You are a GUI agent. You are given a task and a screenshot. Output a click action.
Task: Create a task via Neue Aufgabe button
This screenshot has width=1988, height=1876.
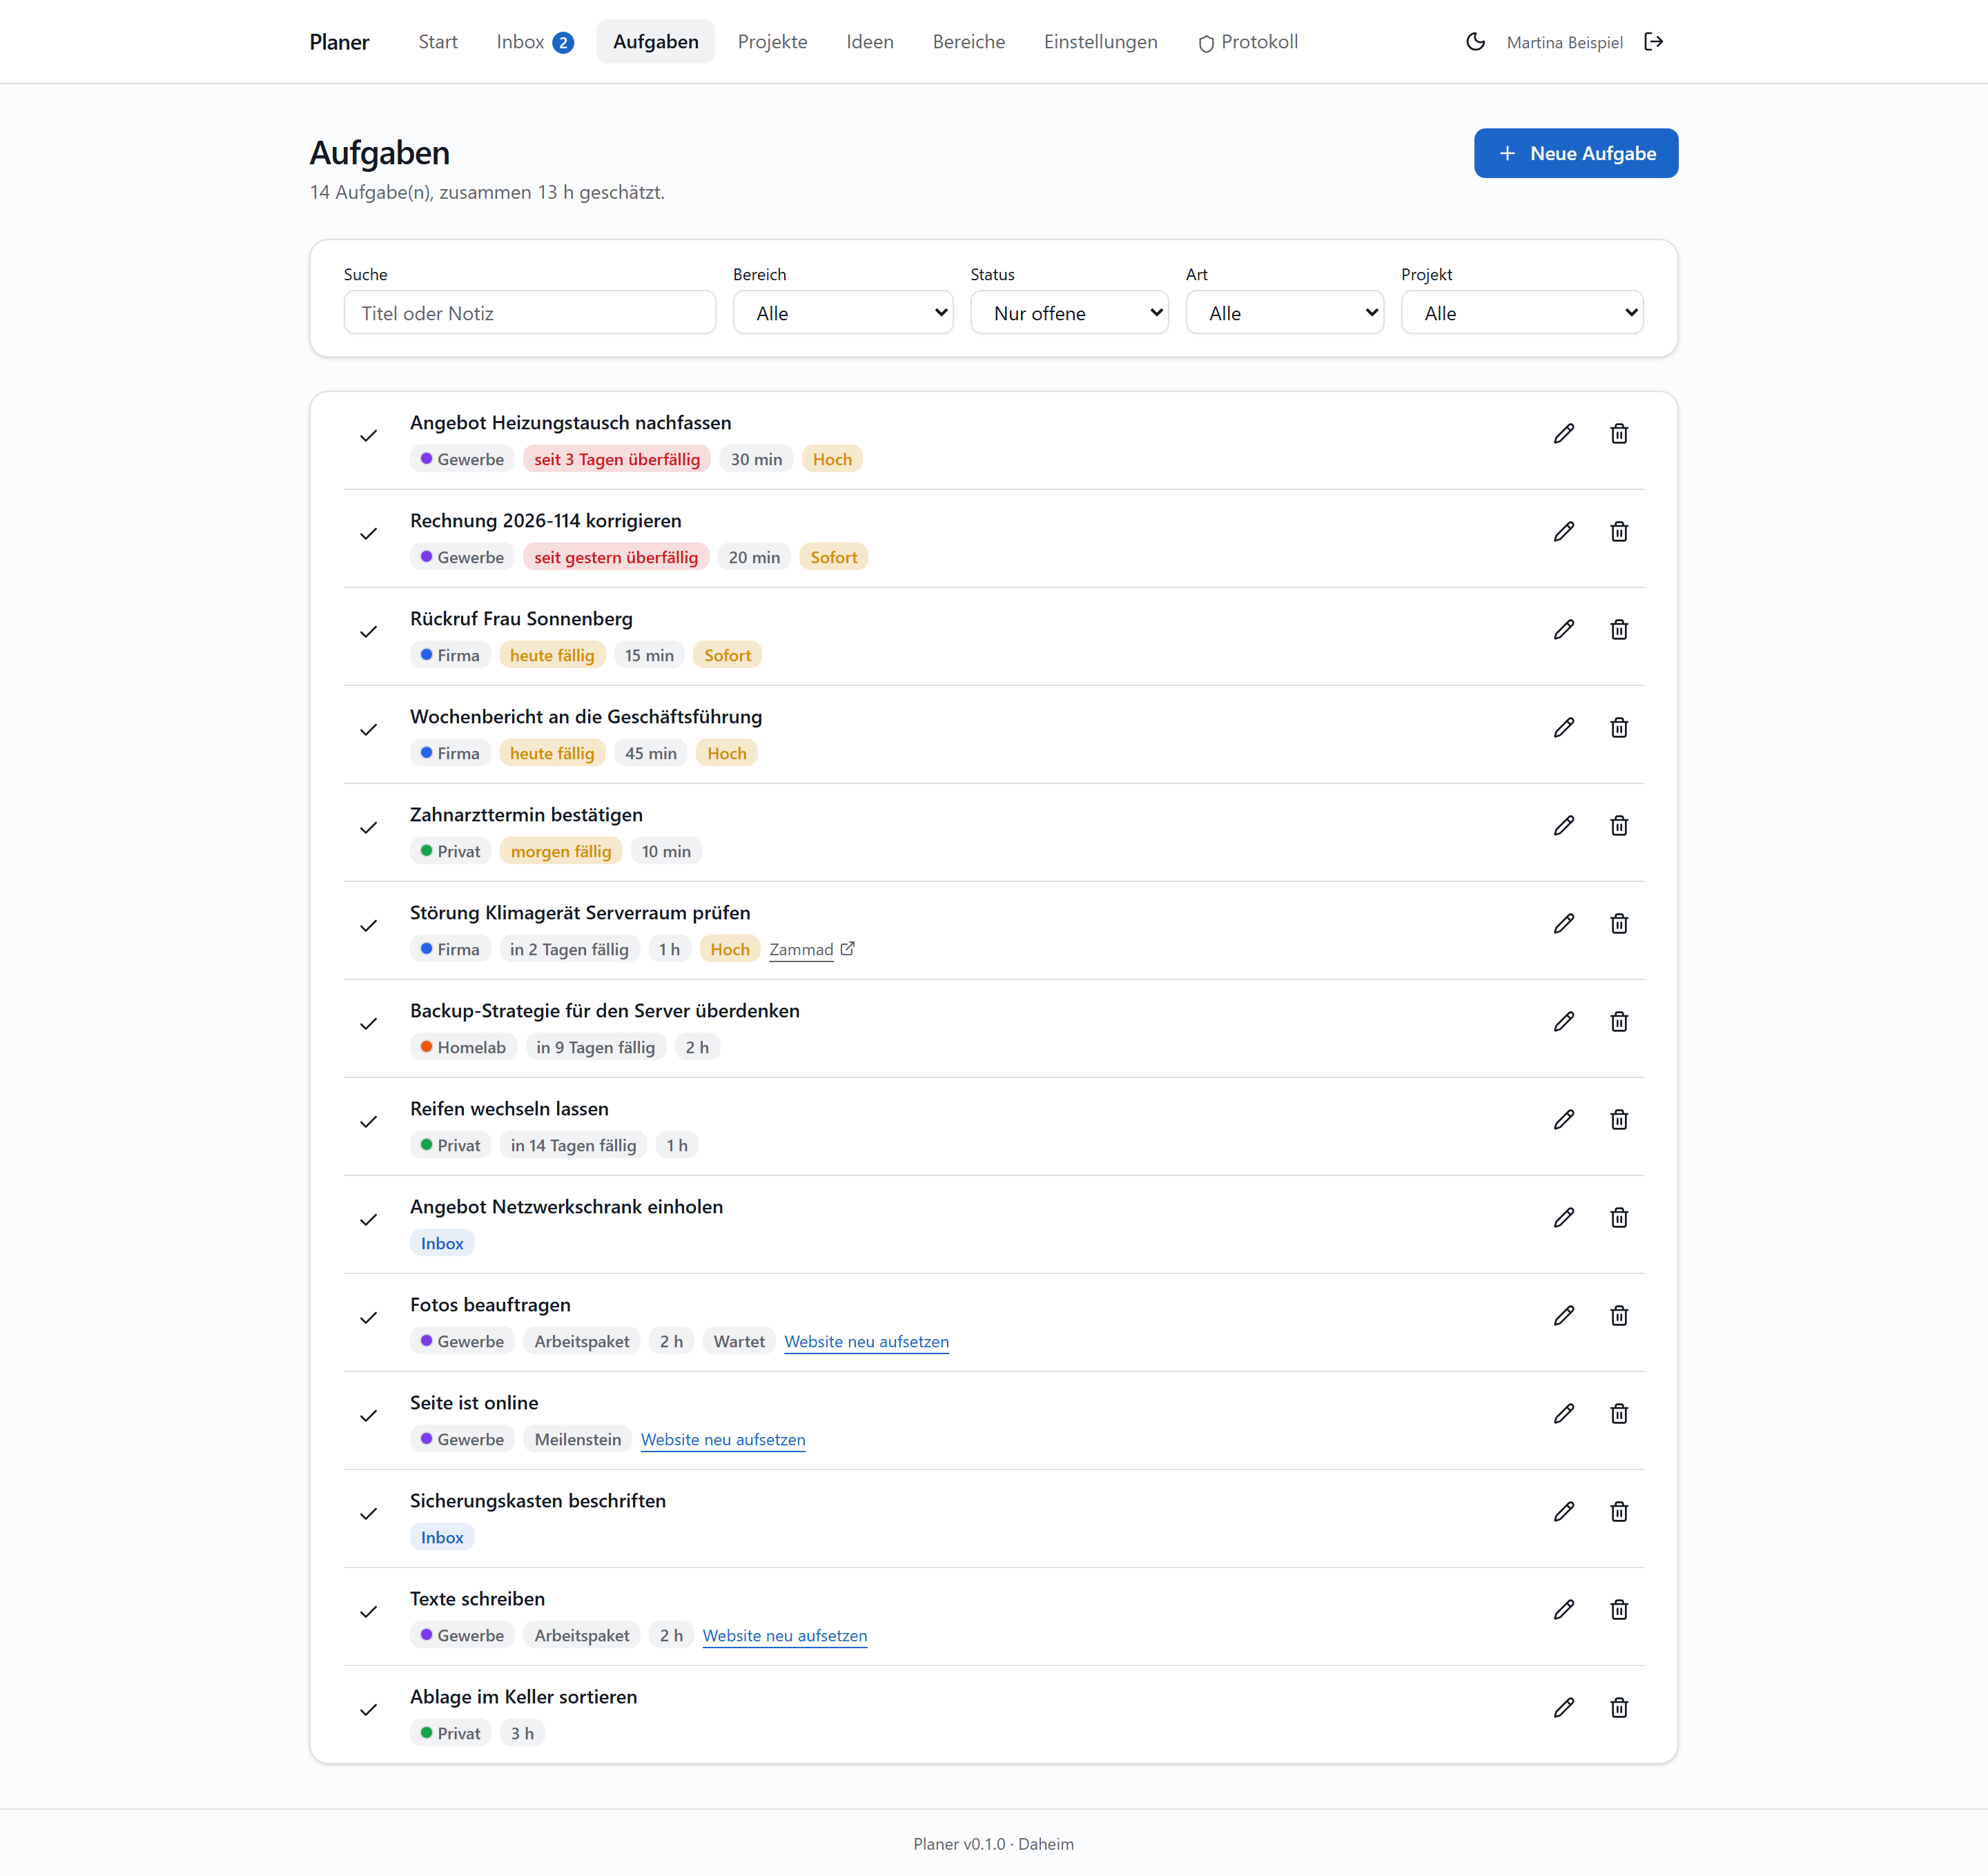1575,153
